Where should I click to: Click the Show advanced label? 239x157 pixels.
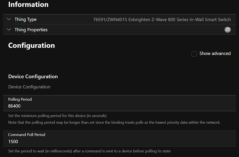pos(215,53)
